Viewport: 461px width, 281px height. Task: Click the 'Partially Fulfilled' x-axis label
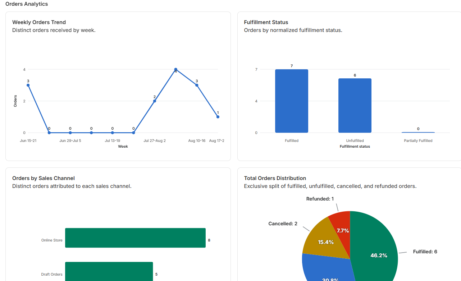pyautogui.click(x=418, y=140)
